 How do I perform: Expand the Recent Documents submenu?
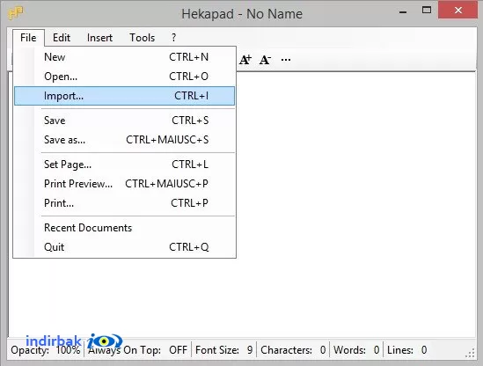tap(124, 228)
